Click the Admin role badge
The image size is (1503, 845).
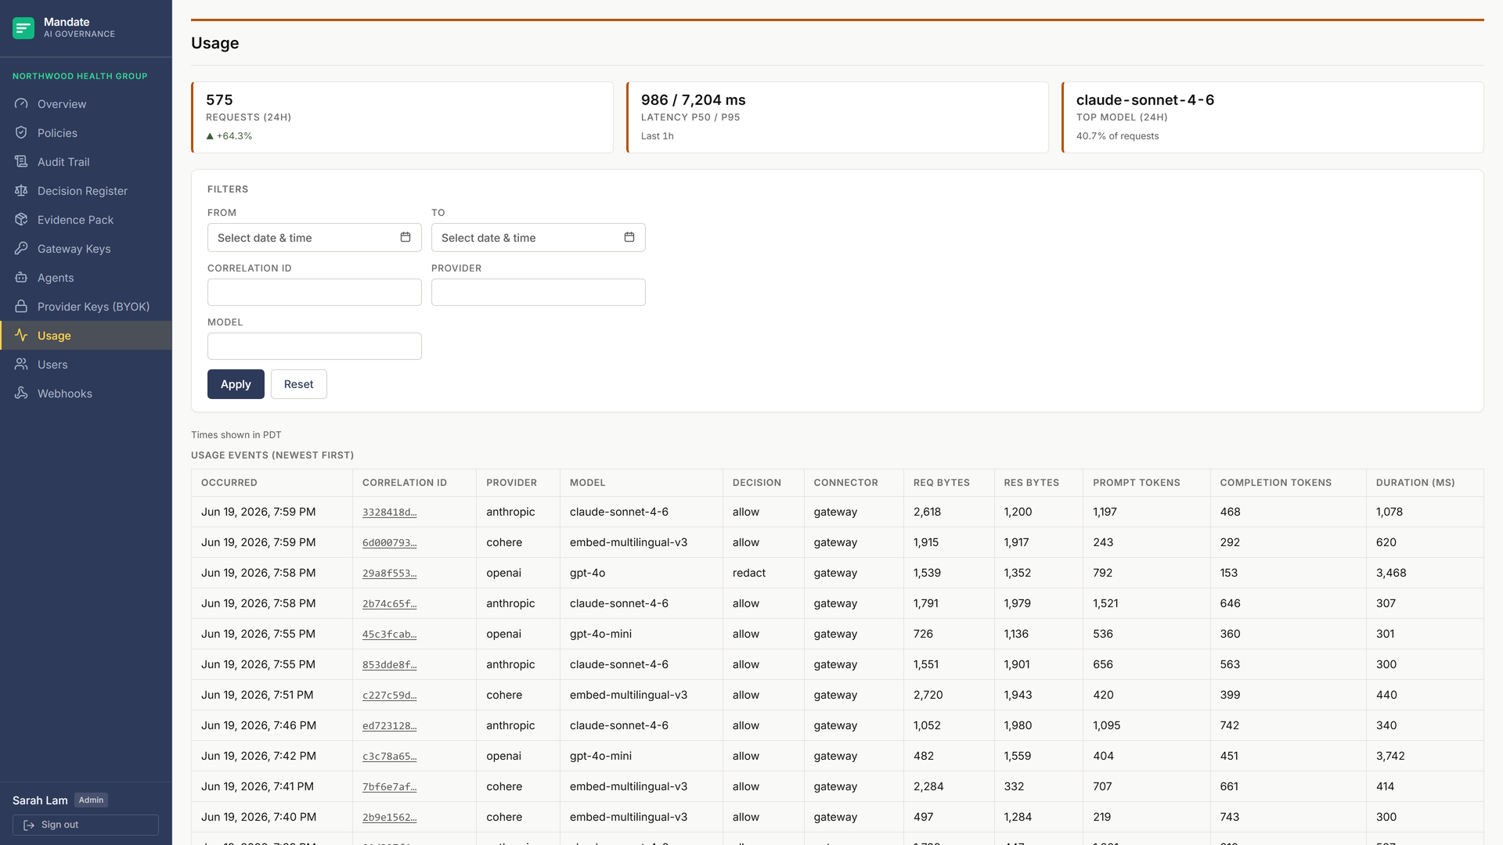click(x=91, y=800)
